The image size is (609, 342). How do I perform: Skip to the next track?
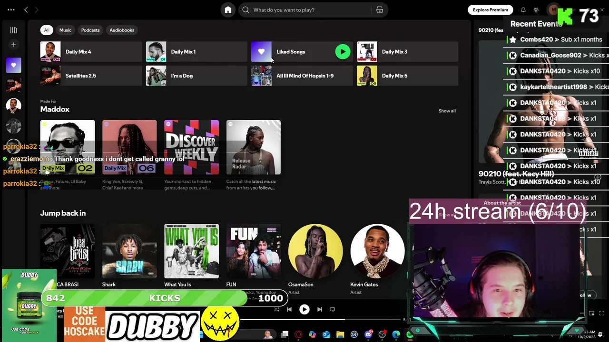point(320,309)
